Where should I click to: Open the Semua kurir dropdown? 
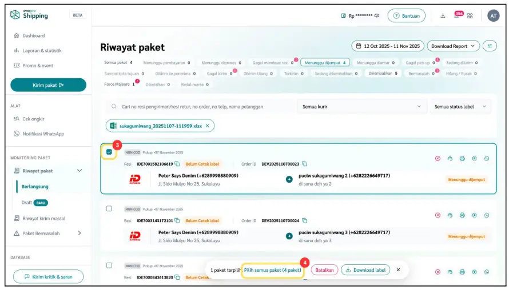[x=361, y=107]
